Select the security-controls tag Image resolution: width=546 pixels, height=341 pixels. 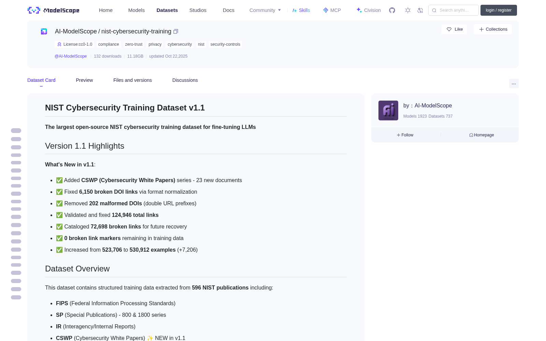pyautogui.click(x=225, y=44)
